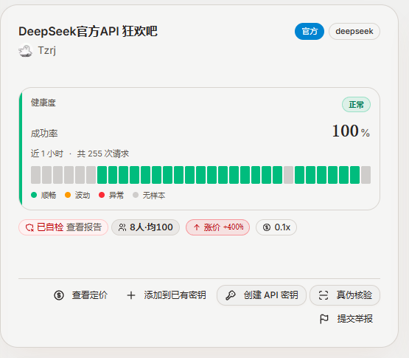The height and width of the screenshot is (358, 409).
Task: Click the 成功率 label
Action: tap(44, 134)
